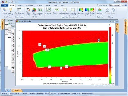This screenshot has height=96, width=128.
Task: Click the risk percentage color scale bar
Action: click(110, 55)
